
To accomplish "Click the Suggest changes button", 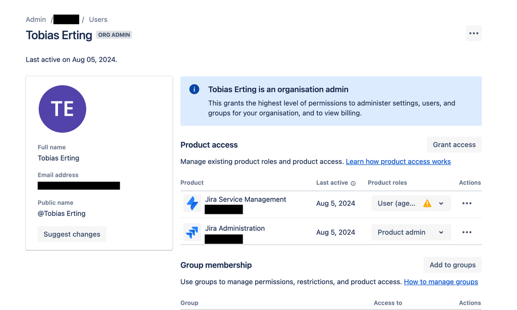I will click(x=72, y=234).
